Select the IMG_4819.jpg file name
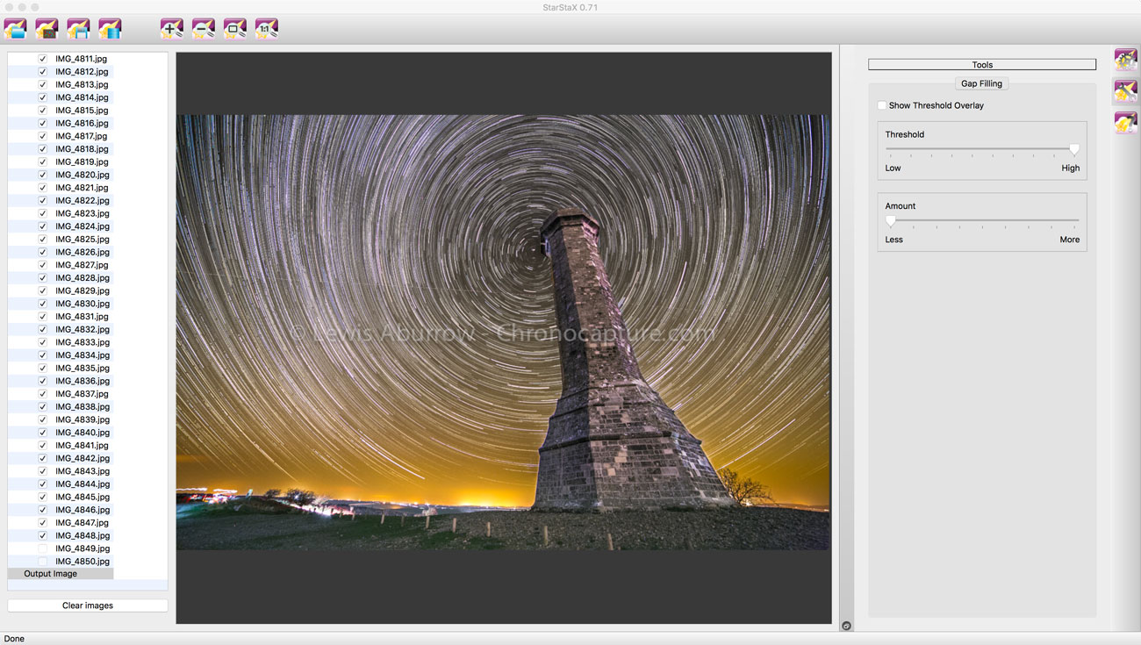Viewport: 1141px width, 645px height. coord(83,162)
